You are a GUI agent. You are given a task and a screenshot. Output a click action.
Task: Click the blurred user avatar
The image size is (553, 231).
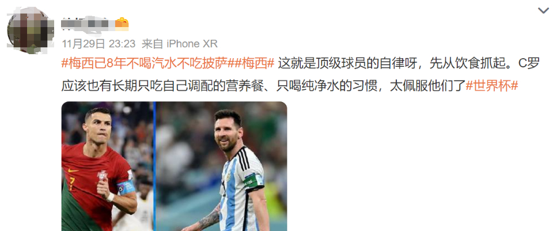pos(31,31)
